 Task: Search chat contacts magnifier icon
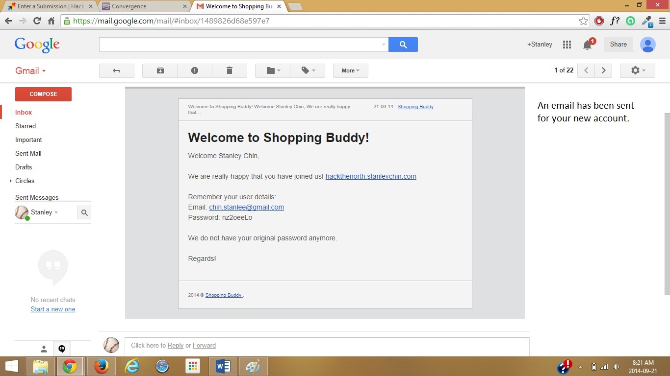pos(84,212)
